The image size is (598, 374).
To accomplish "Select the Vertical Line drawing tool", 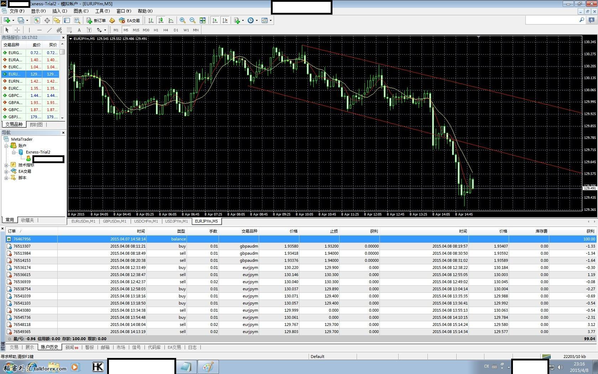I will (29, 30).
